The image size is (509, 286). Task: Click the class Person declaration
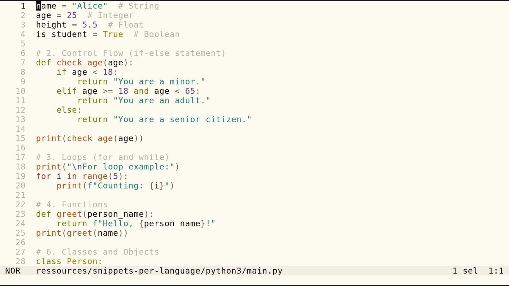point(68,261)
